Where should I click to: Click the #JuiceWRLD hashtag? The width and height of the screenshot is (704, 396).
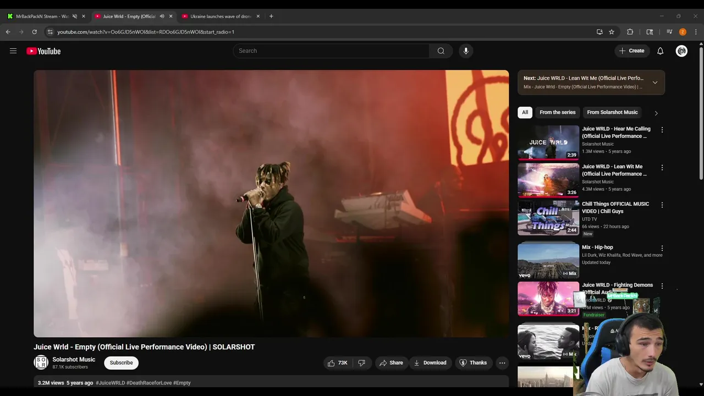click(110, 383)
